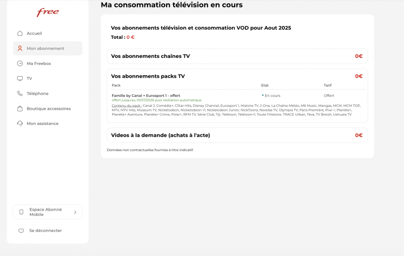Click the Ma Freebox icon
Screen dimensions: 404x256
pyautogui.click(x=20, y=63)
